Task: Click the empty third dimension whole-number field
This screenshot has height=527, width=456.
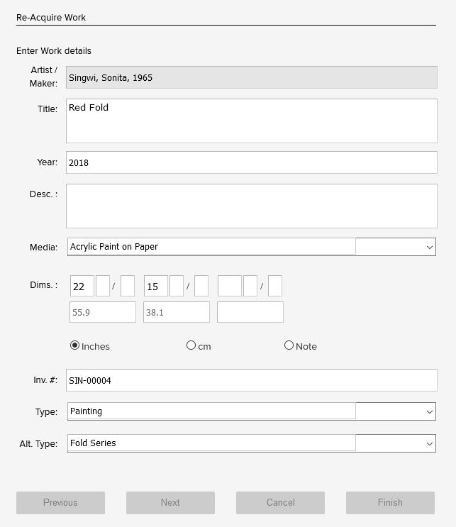Action: coord(229,287)
